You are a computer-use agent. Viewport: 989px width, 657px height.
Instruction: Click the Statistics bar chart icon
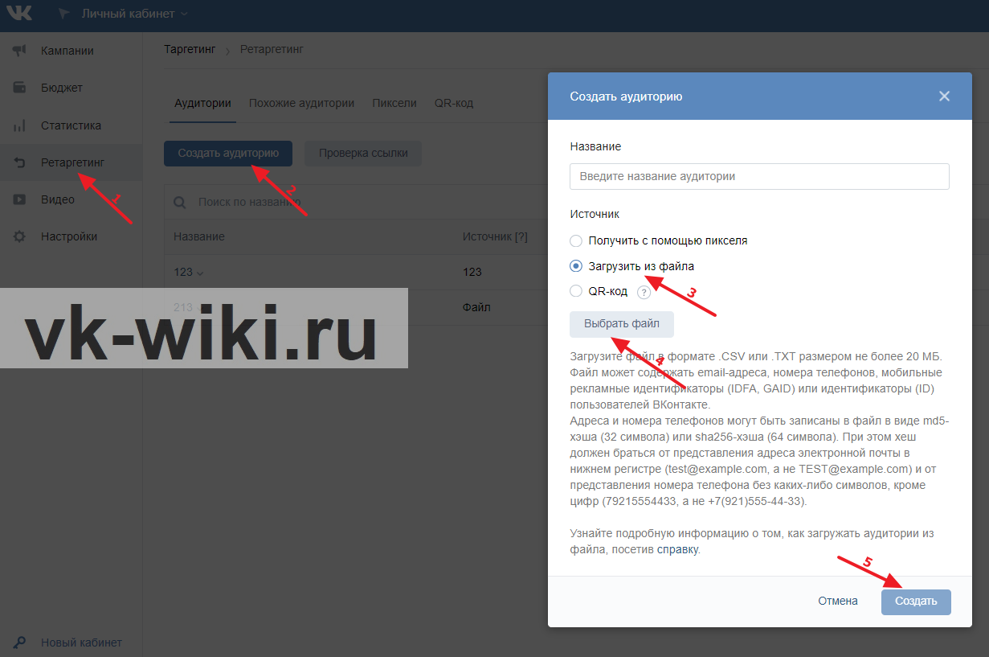20,125
